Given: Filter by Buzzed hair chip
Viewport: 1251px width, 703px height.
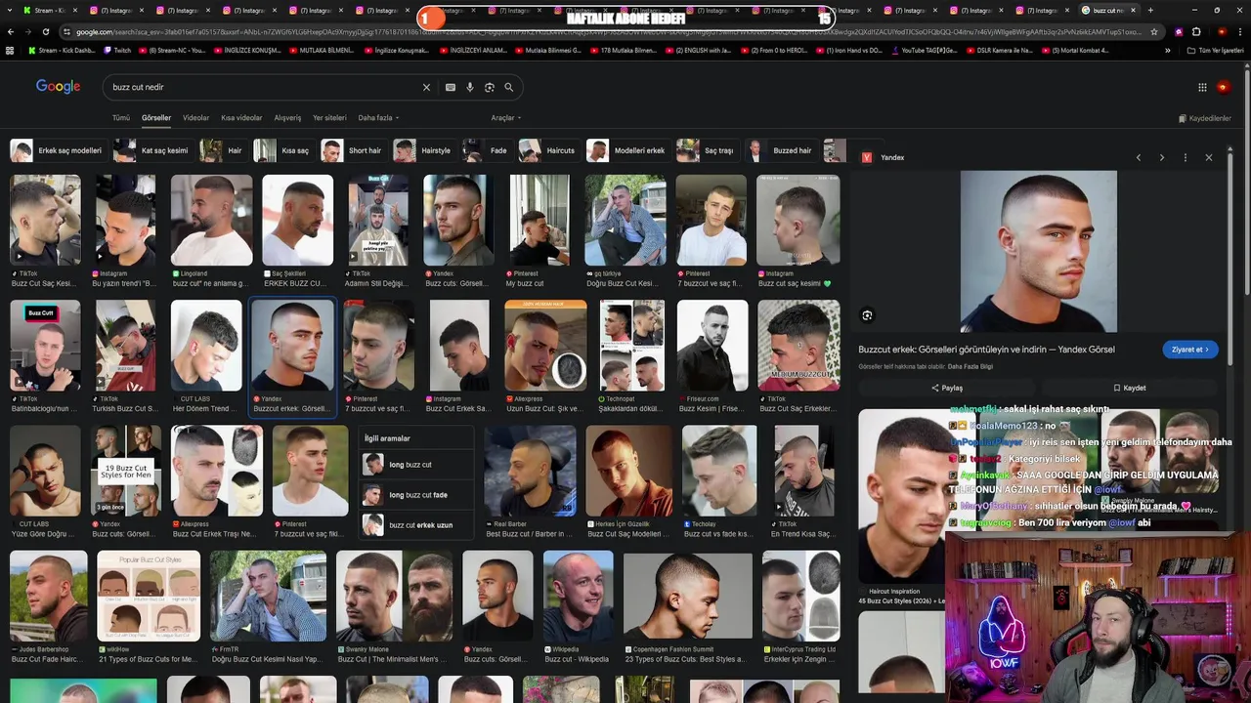Looking at the screenshot, I should 781,150.
